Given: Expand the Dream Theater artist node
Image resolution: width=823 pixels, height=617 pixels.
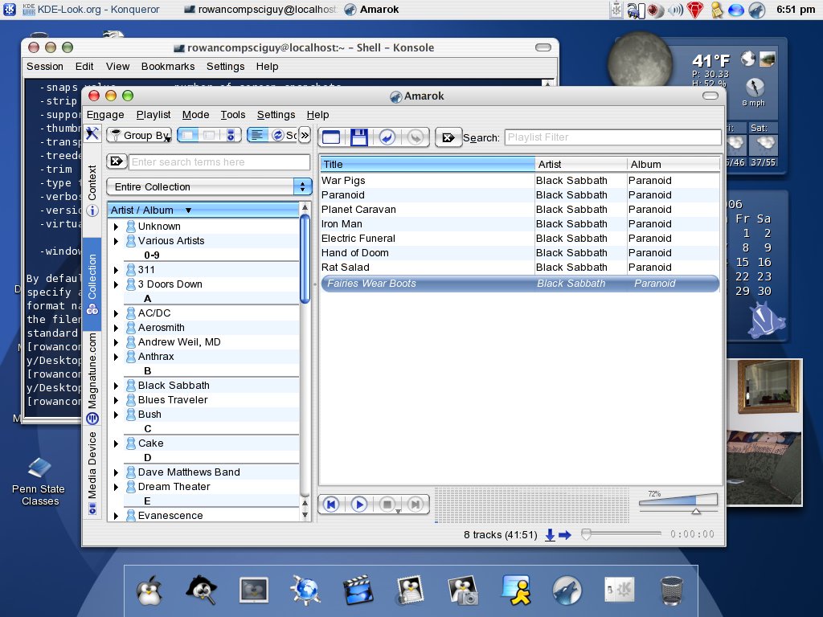Looking at the screenshot, I should point(116,488).
